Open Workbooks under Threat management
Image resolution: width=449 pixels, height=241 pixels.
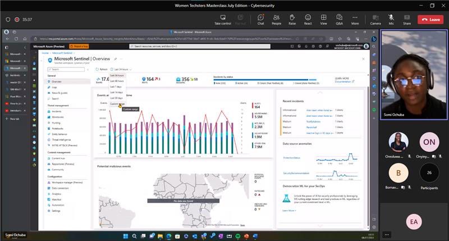(x=58, y=117)
